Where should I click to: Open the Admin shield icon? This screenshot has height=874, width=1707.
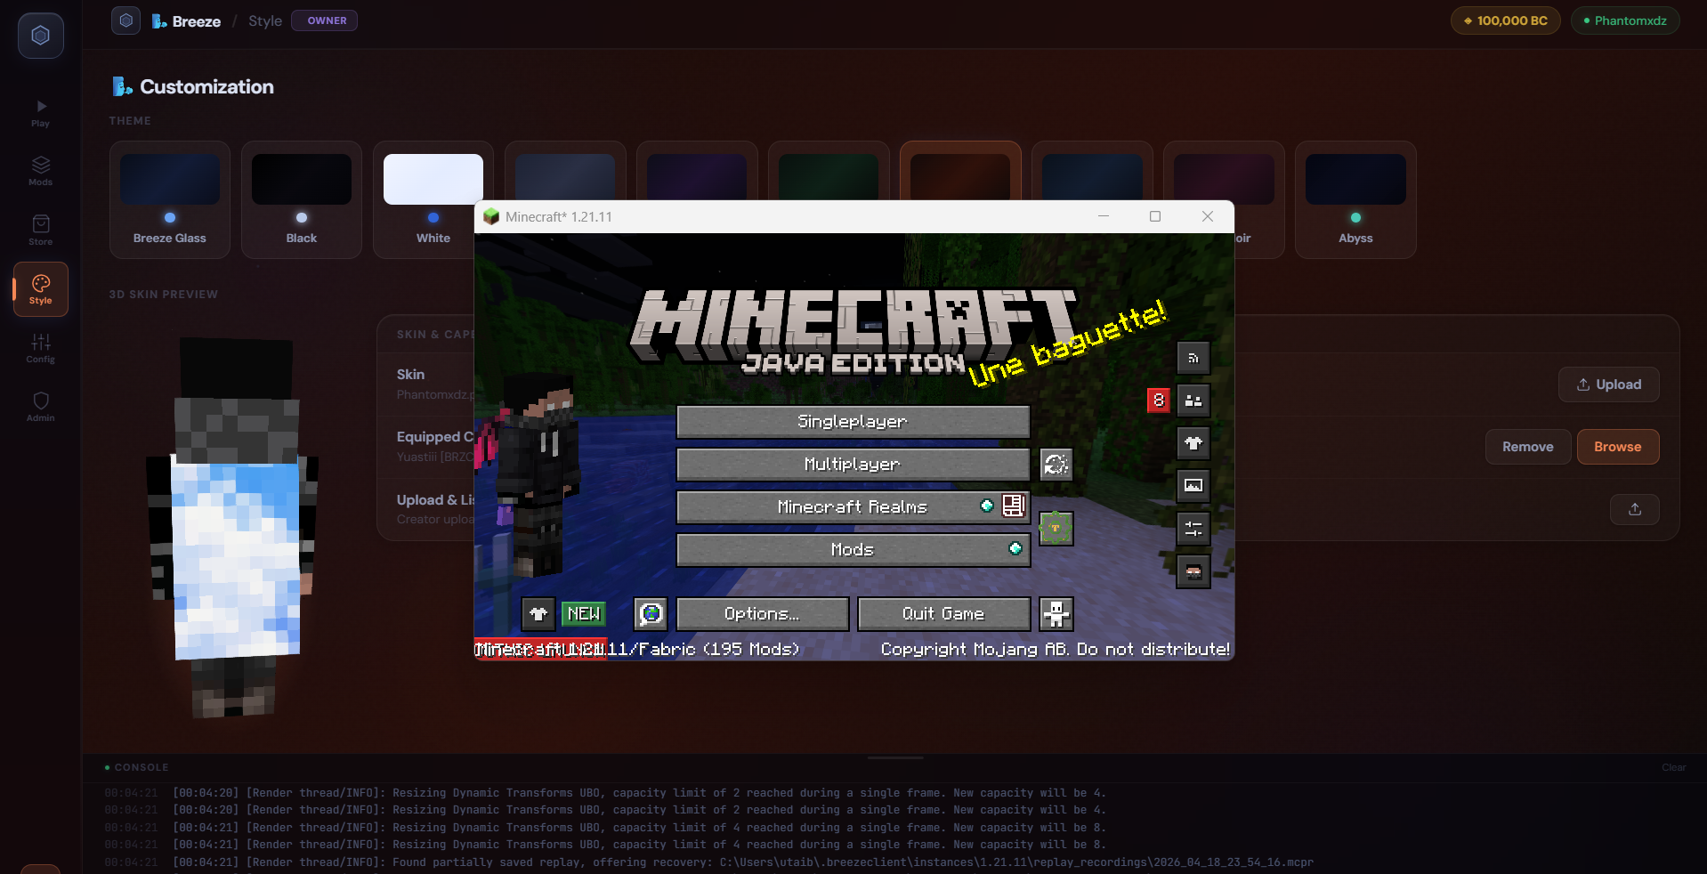pos(40,407)
